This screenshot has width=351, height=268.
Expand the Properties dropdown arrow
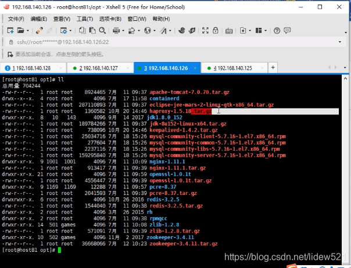pos(70,31)
